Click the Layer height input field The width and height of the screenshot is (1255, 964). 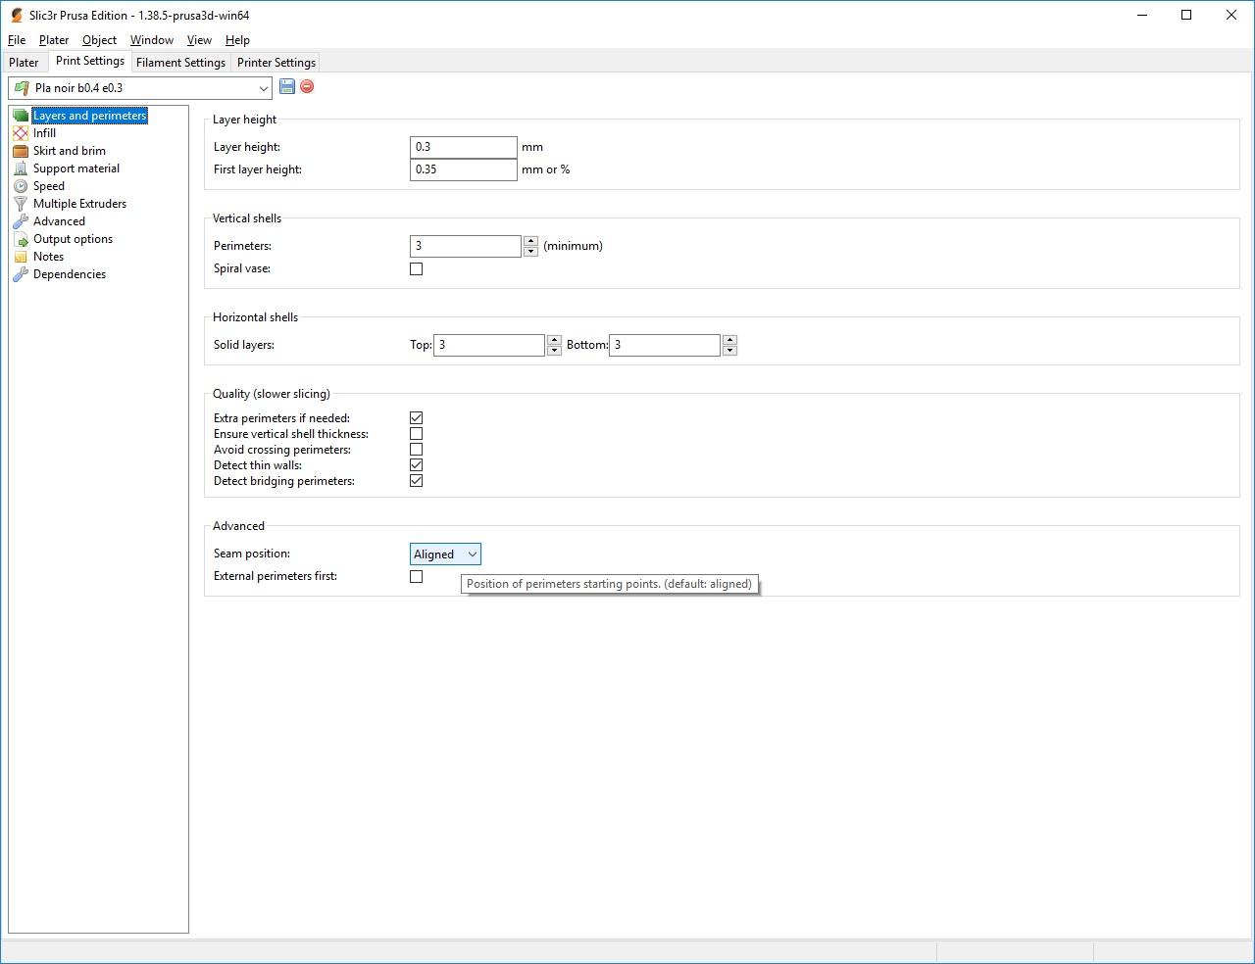pos(463,147)
